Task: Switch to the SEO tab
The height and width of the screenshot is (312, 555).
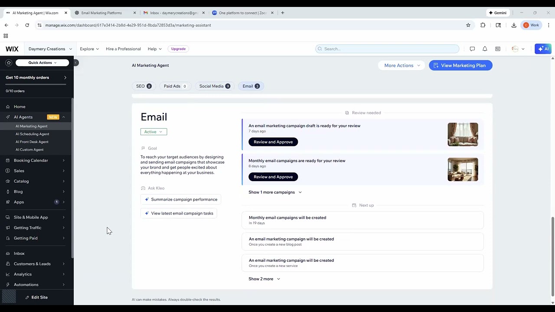Action: 144,86
